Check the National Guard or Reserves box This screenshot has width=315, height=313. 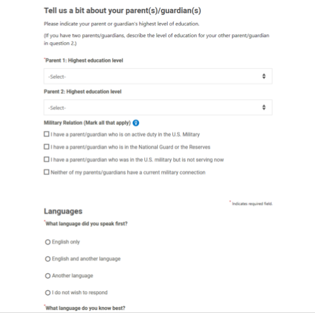(46, 147)
